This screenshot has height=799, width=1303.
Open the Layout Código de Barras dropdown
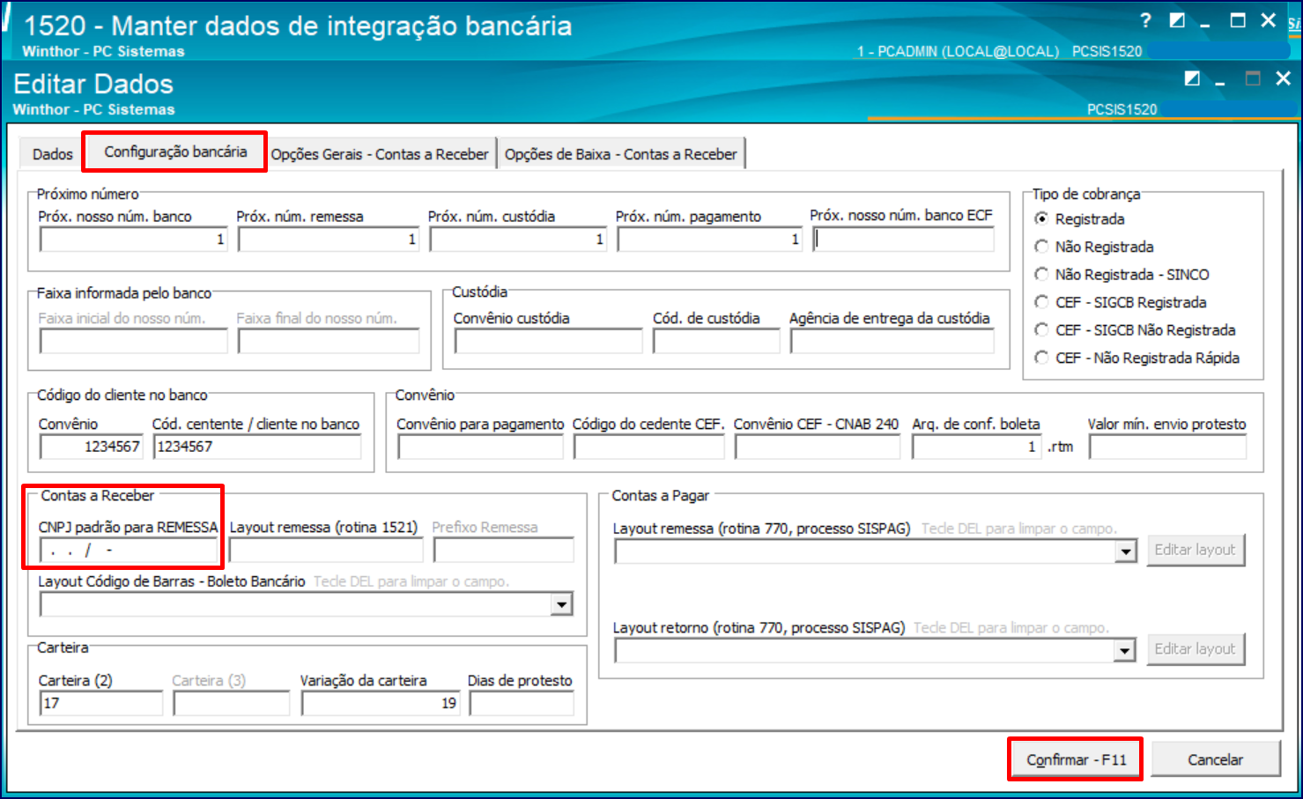561,603
